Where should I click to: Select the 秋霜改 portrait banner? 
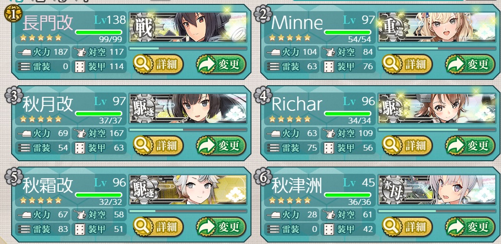coord(188,190)
